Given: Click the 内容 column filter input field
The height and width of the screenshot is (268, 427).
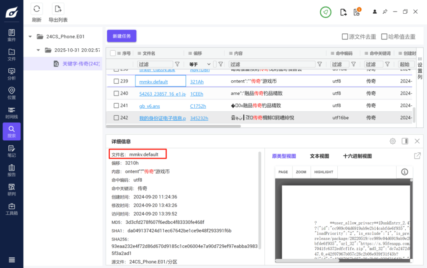Looking at the screenshot, I should 271,64.
